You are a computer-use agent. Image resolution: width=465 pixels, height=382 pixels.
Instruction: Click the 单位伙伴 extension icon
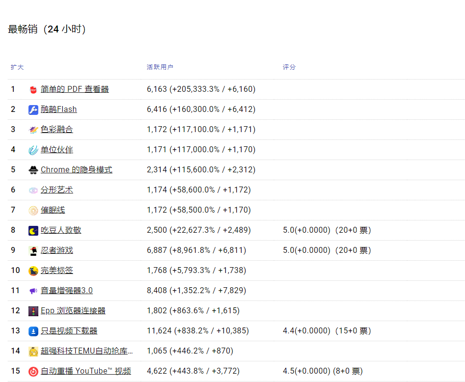[x=33, y=150]
